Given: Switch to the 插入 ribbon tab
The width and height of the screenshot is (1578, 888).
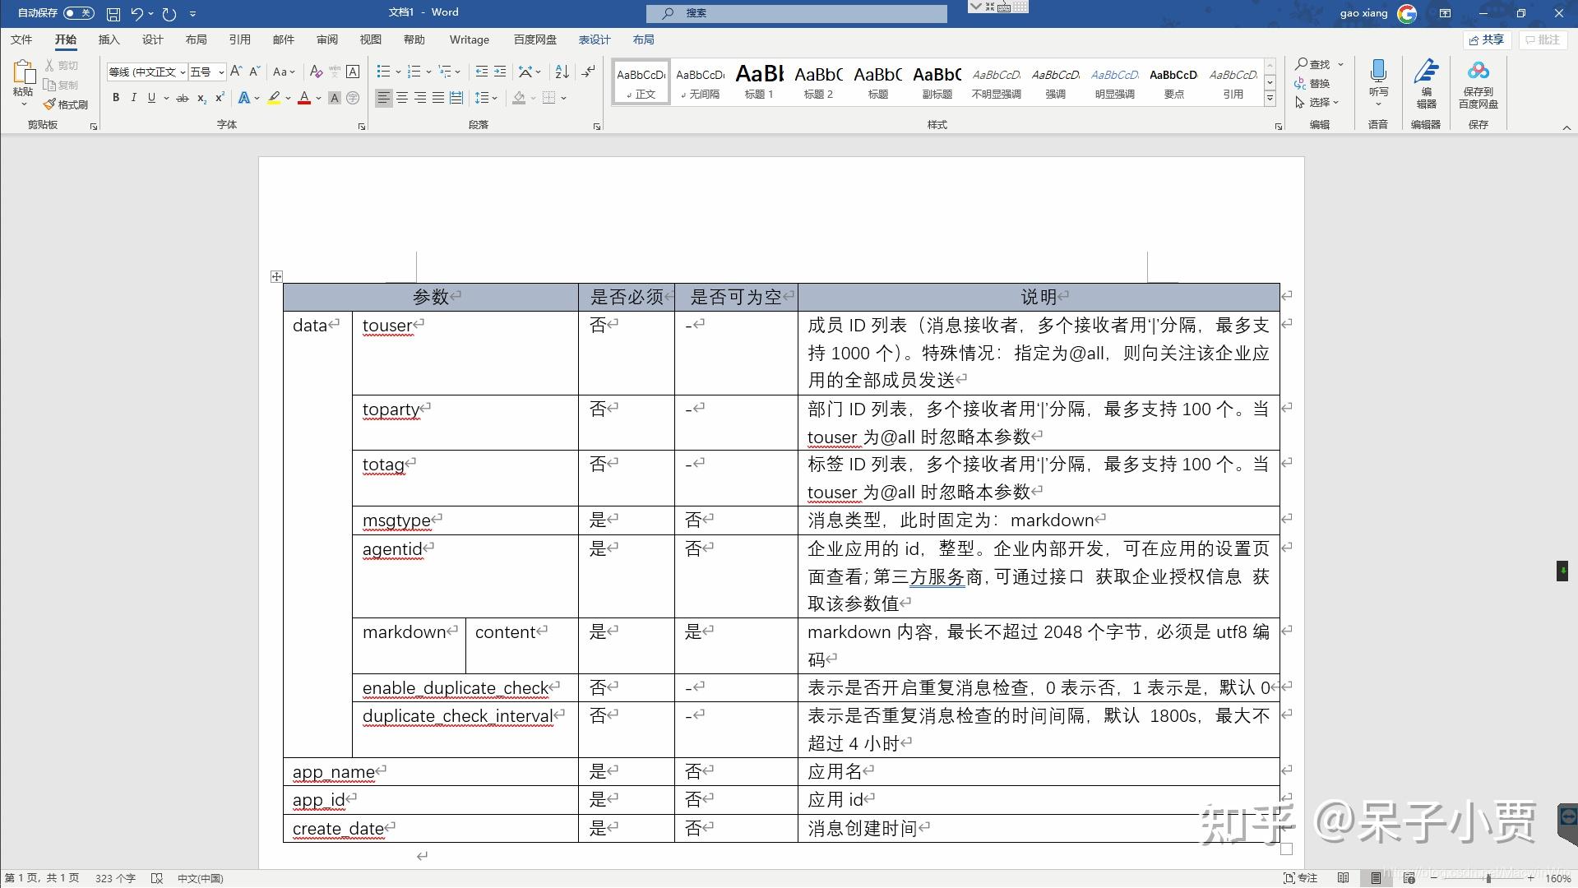Looking at the screenshot, I should click(x=109, y=39).
